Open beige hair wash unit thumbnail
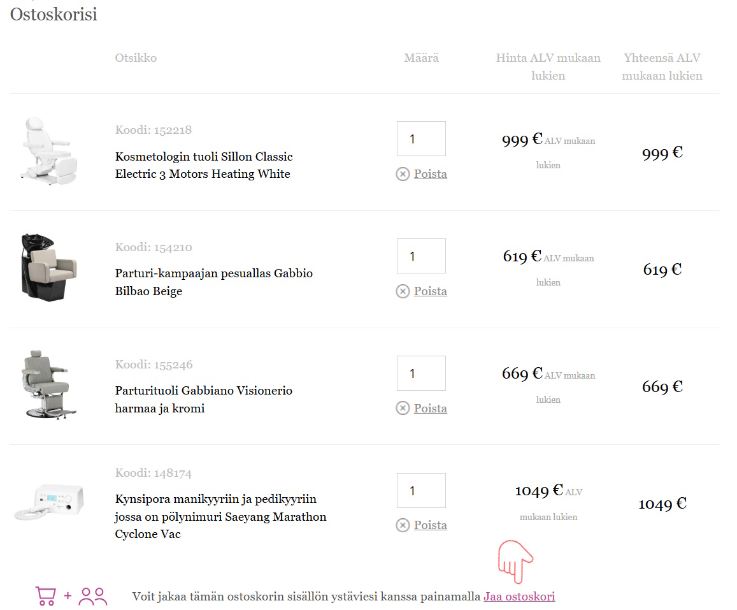This screenshot has height=610, width=737. click(x=47, y=268)
